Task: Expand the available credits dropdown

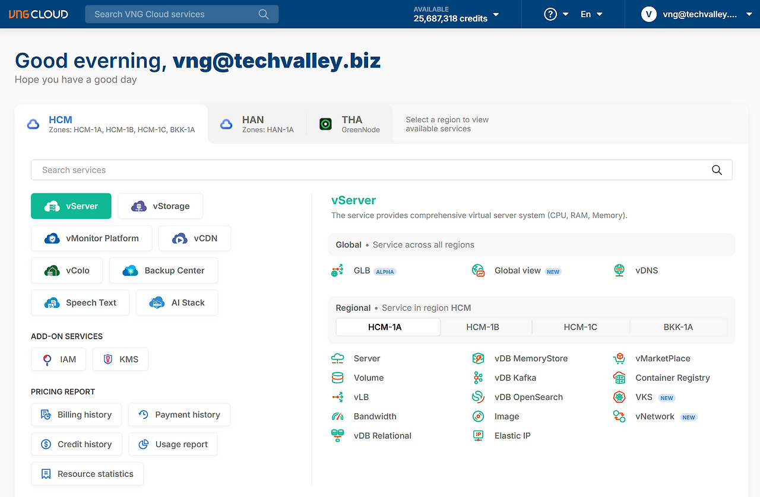Action: (x=496, y=15)
